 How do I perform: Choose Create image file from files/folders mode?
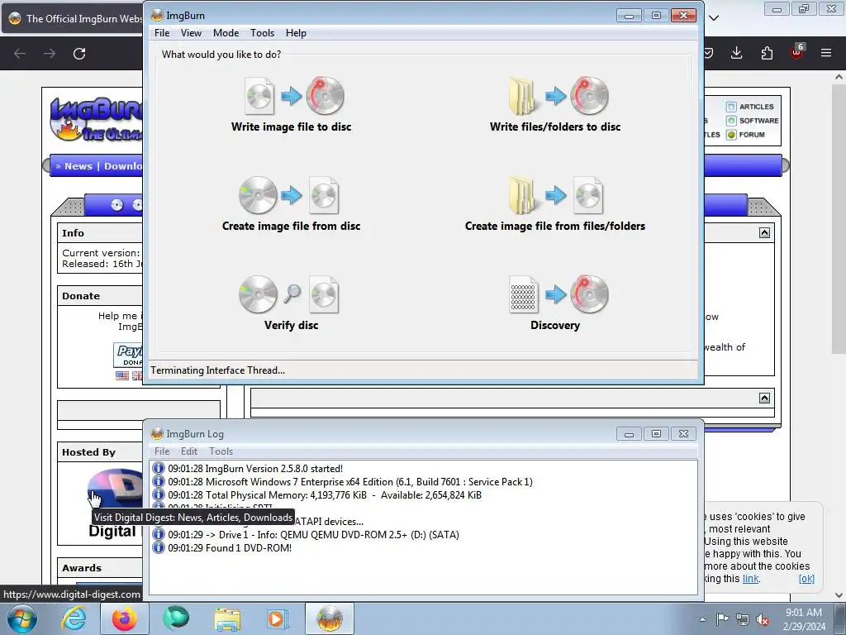pyautogui.click(x=555, y=204)
